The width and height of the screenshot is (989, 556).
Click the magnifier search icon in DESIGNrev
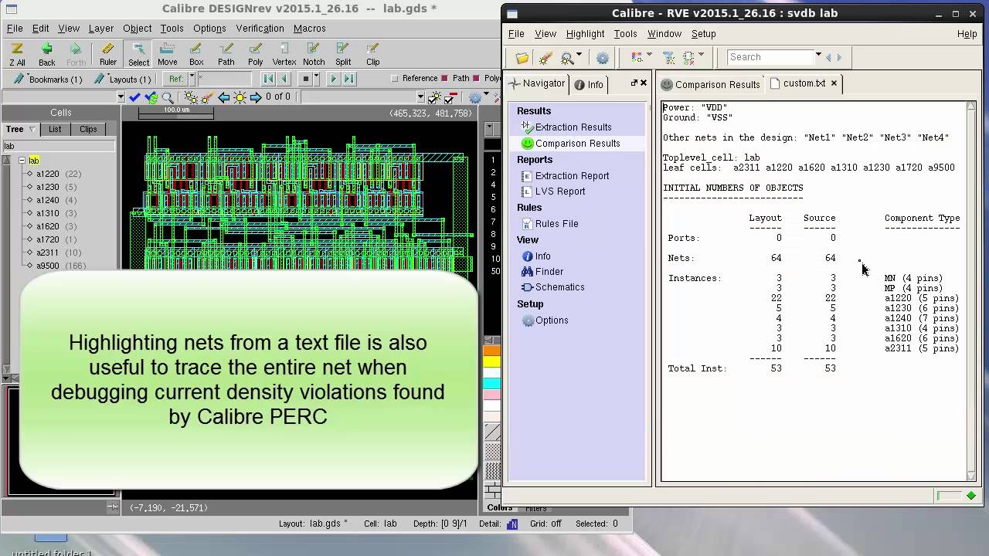pos(167,97)
